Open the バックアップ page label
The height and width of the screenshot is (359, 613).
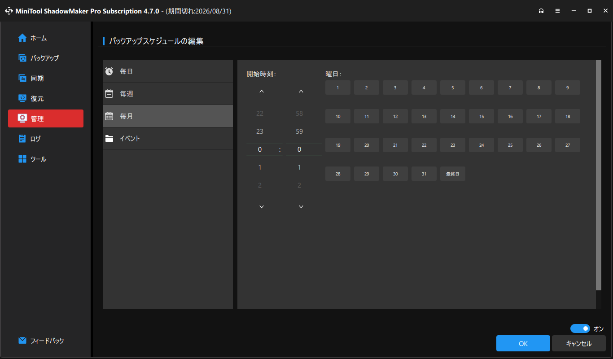(x=44, y=58)
